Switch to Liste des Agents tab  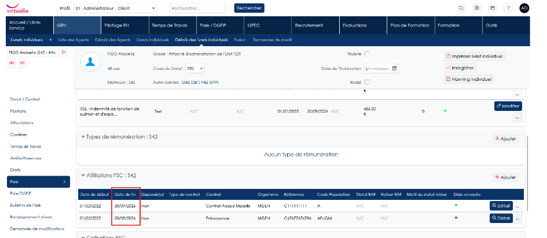pos(74,40)
